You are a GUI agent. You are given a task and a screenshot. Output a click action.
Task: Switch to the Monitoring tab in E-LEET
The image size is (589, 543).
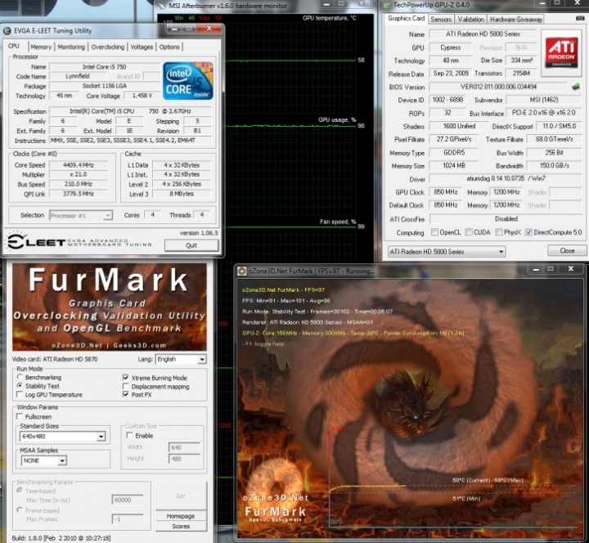tap(71, 47)
